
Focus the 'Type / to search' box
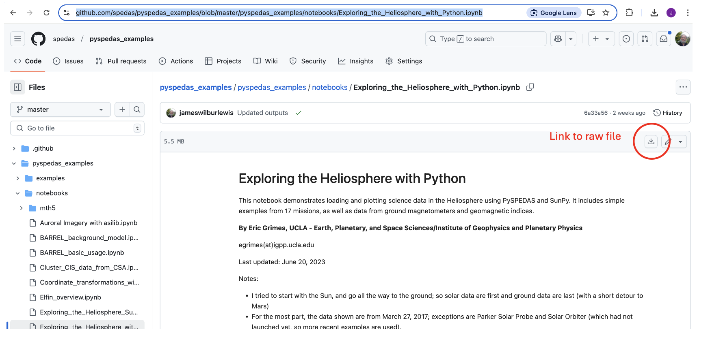point(486,39)
